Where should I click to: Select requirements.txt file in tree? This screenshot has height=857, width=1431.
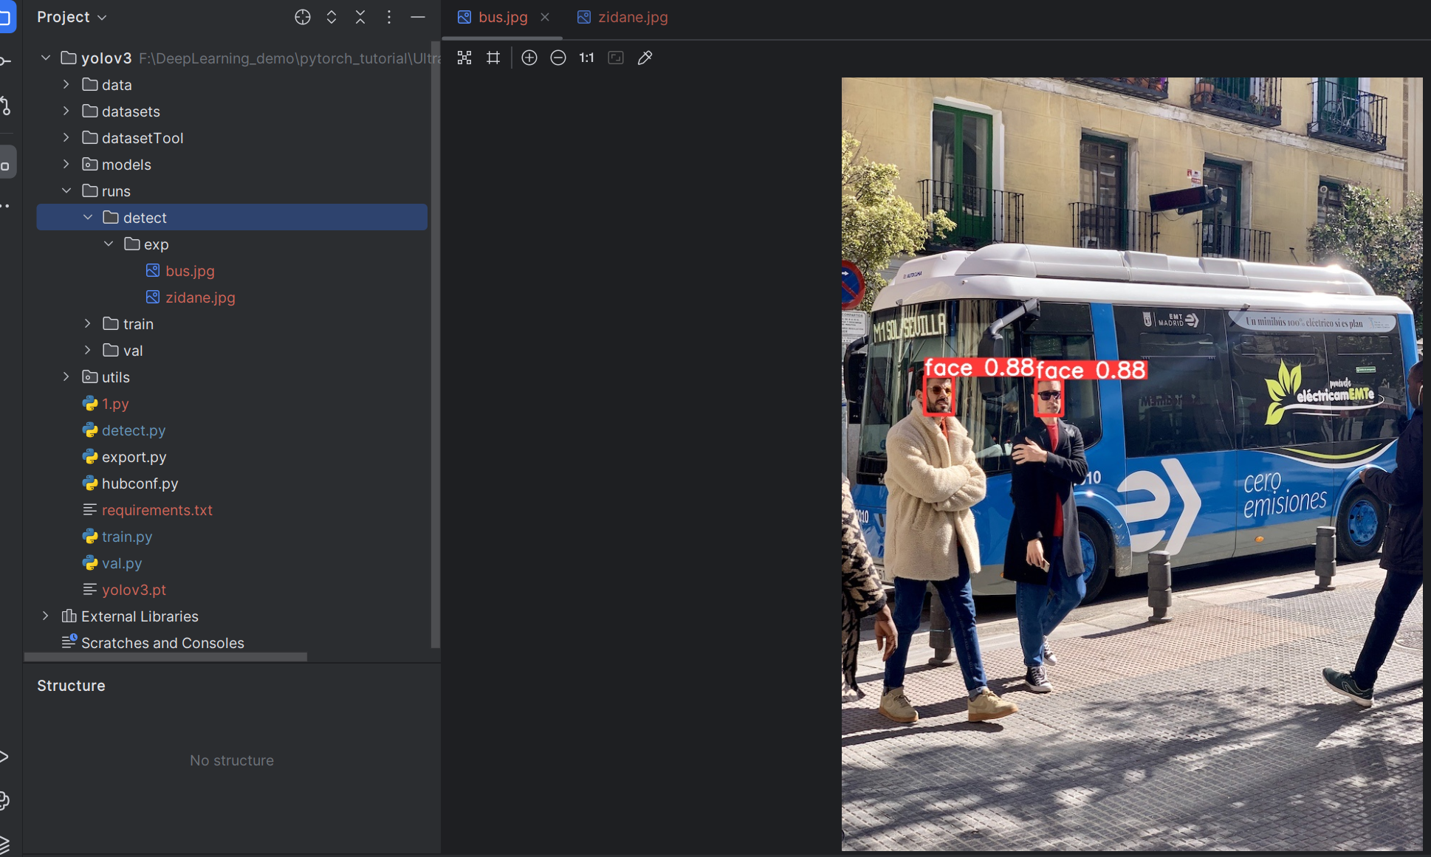point(157,510)
